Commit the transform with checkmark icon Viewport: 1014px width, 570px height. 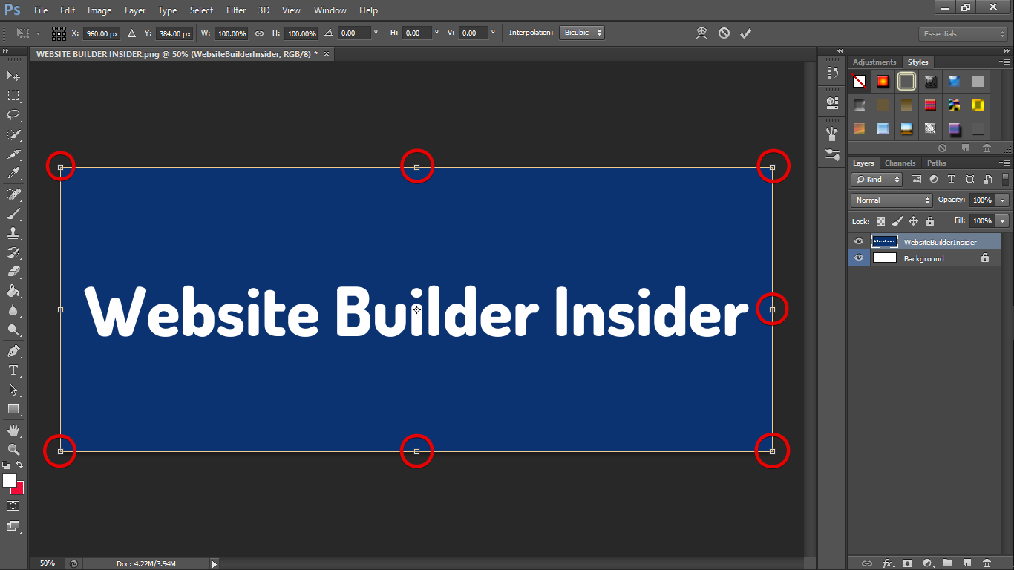(745, 33)
